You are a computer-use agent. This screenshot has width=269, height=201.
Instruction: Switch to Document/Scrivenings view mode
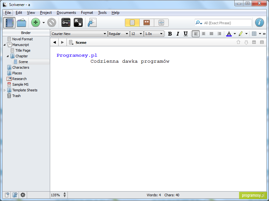point(132,23)
